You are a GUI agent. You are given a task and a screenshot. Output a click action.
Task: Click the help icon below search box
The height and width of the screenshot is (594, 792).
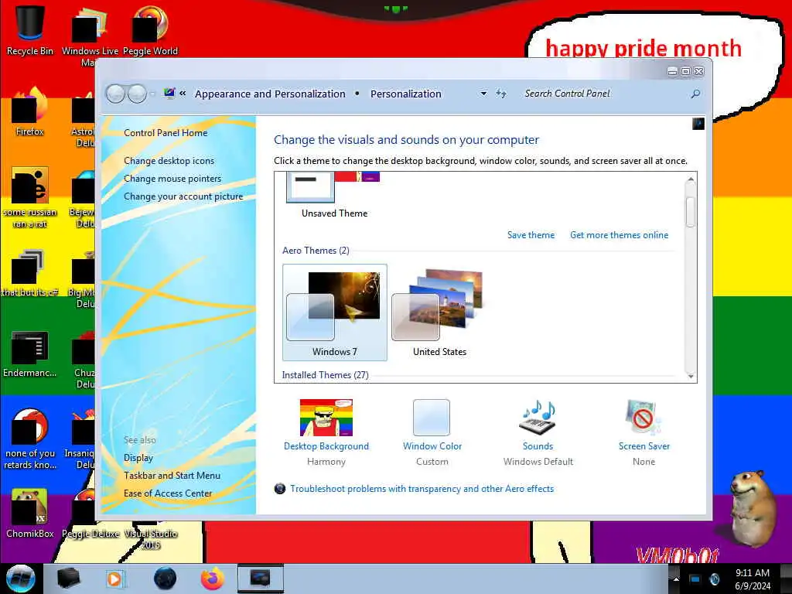tap(698, 124)
